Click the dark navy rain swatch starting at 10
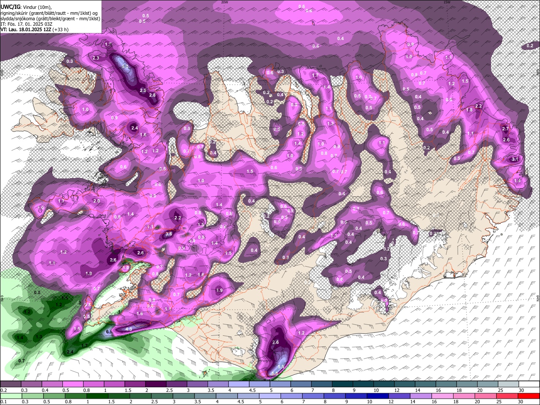The height and width of the screenshot is (405, 540). [377, 396]
